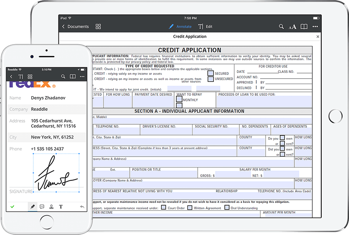Tap the search icon on iPhone toolbar

(x=63, y=77)
